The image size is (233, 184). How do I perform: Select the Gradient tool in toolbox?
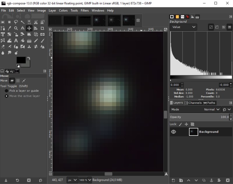click(x=29, y=41)
